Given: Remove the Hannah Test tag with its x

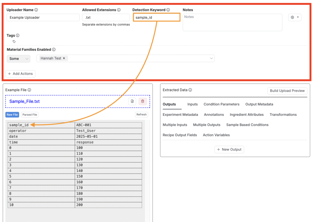Looking at the screenshot, I should [x=64, y=58].
